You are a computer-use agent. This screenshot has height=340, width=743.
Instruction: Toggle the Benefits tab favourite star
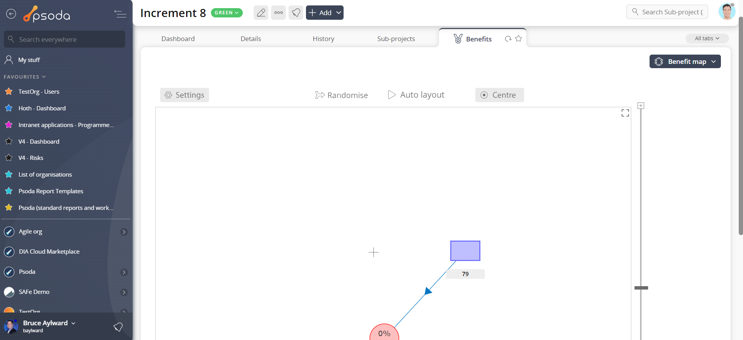(x=518, y=39)
